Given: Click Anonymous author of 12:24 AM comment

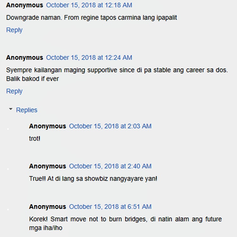Looking at the screenshot, I should pos(25,58).
